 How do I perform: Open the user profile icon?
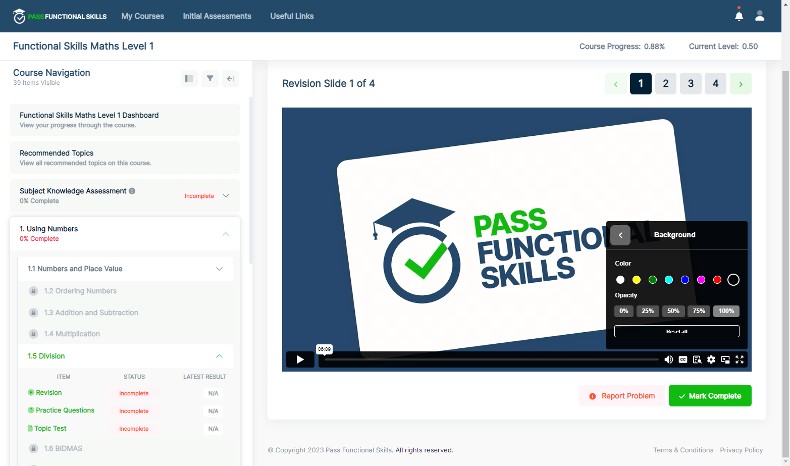tap(760, 16)
